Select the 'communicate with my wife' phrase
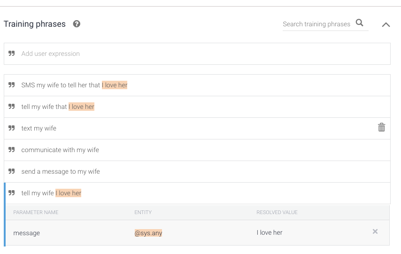 (x=60, y=150)
